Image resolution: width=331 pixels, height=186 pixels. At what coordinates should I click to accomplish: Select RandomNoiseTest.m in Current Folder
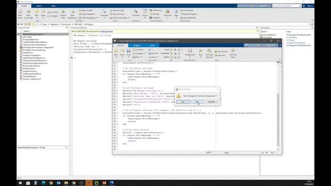click(31, 66)
